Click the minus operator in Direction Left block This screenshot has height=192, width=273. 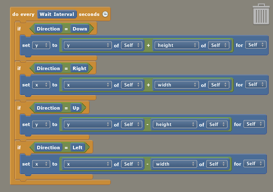point(147,164)
